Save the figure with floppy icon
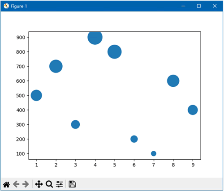224x191 pixels. tap(72, 184)
